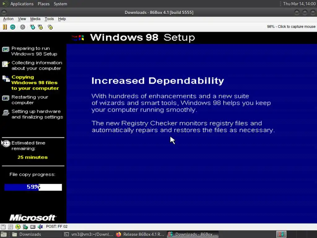The height and width of the screenshot is (238, 317).
Task: Click 'Restarting your computer' step
Action: pyautogui.click(x=30, y=100)
